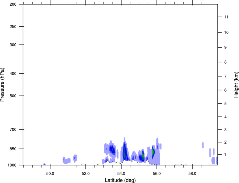Click the green contour core near latitude 53.5

click(113, 149)
